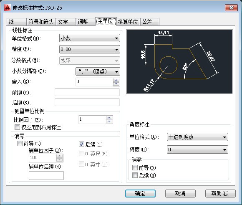The image size is (242, 205).
Task: Decrease the 舍入 value with down arrow
Action: tap(116, 84)
